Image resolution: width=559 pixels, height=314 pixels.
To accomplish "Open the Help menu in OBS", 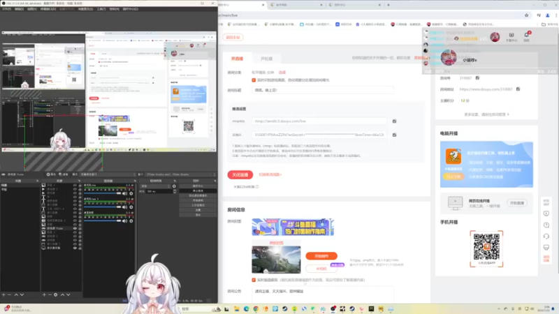I will coord(114,9).
